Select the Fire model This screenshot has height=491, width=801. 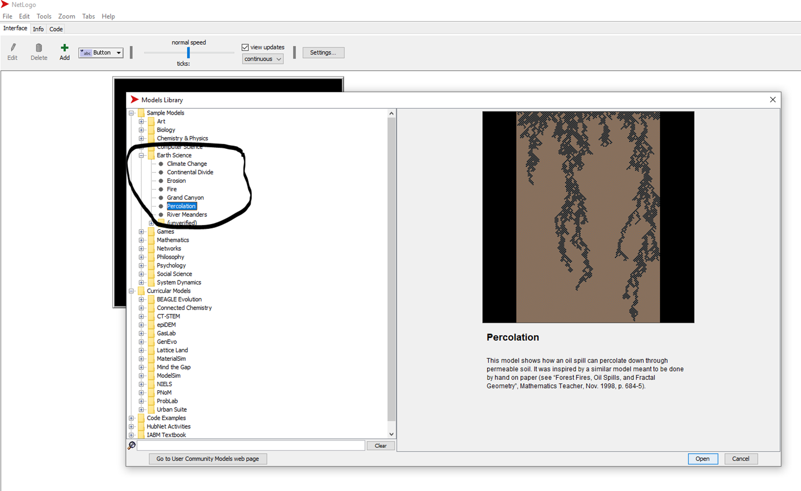pyautogui.click(x=172, y=189)
